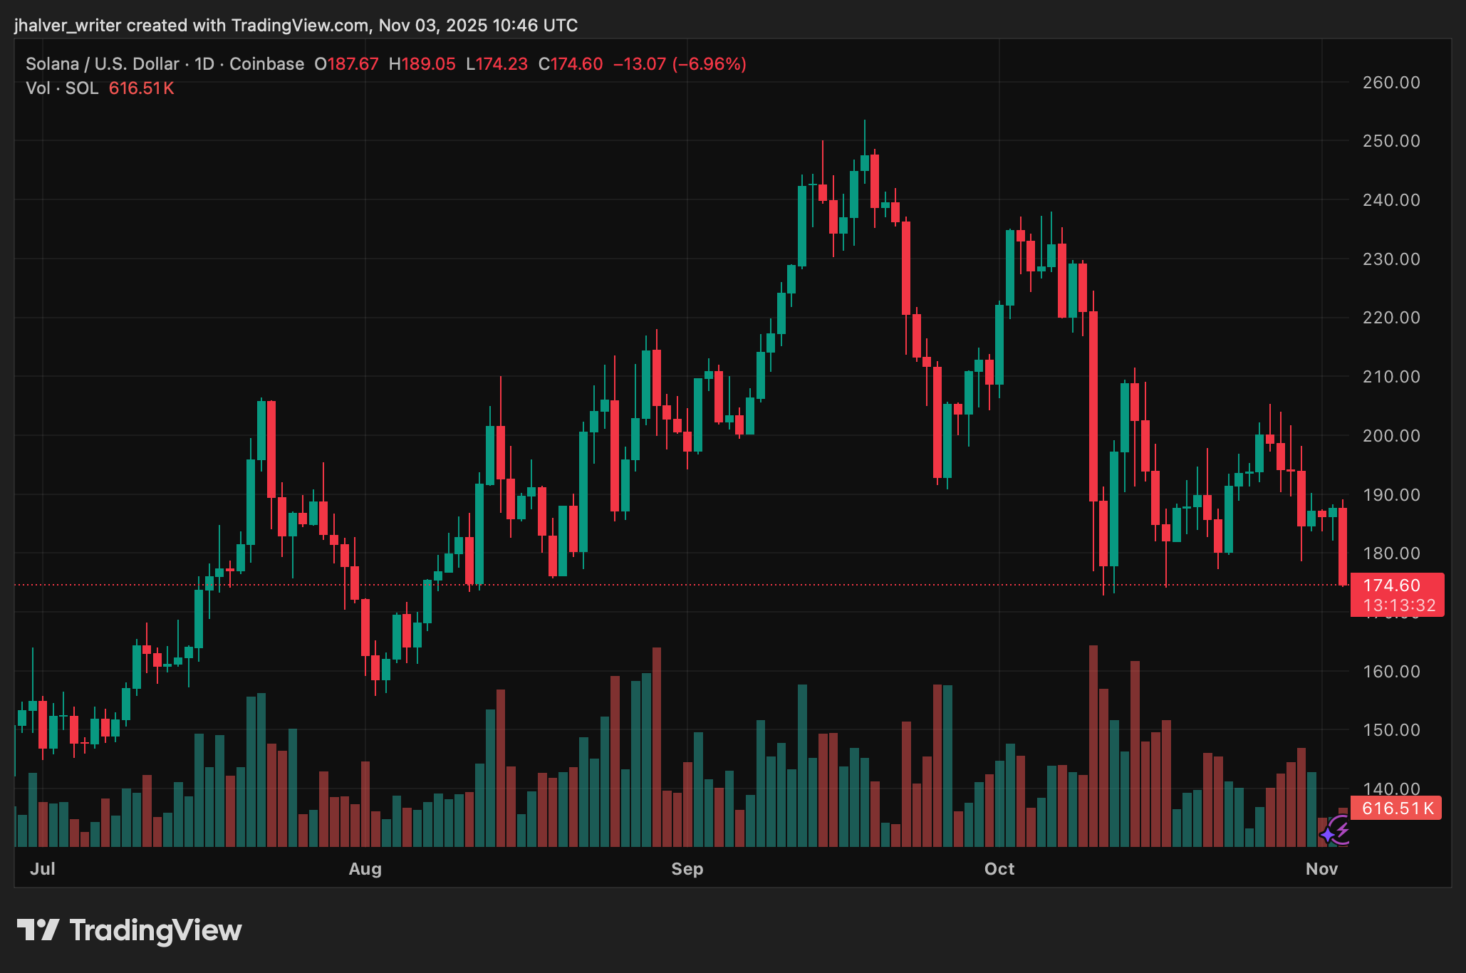Click the 250.00 price scale label
This screenshot has height=973, width=1466.
pyautogui.click(x=1390, y=141)
